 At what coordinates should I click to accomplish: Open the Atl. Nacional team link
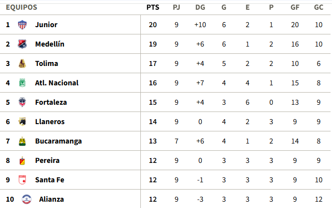click(x=57, y=83)
